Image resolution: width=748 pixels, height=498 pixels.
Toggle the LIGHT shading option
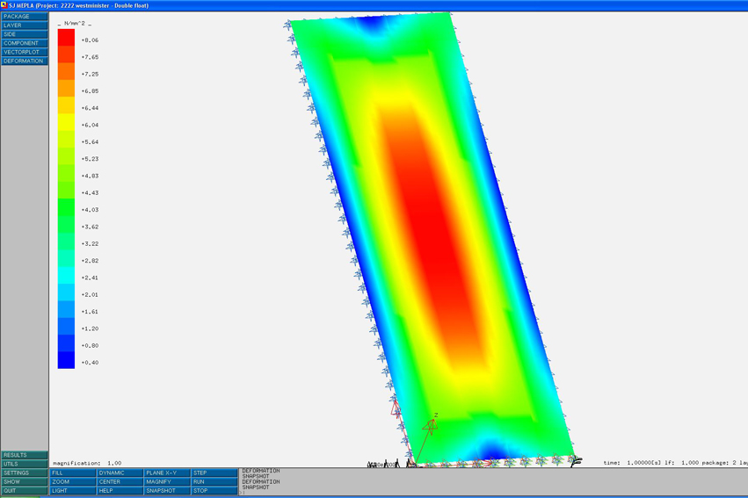72,491
